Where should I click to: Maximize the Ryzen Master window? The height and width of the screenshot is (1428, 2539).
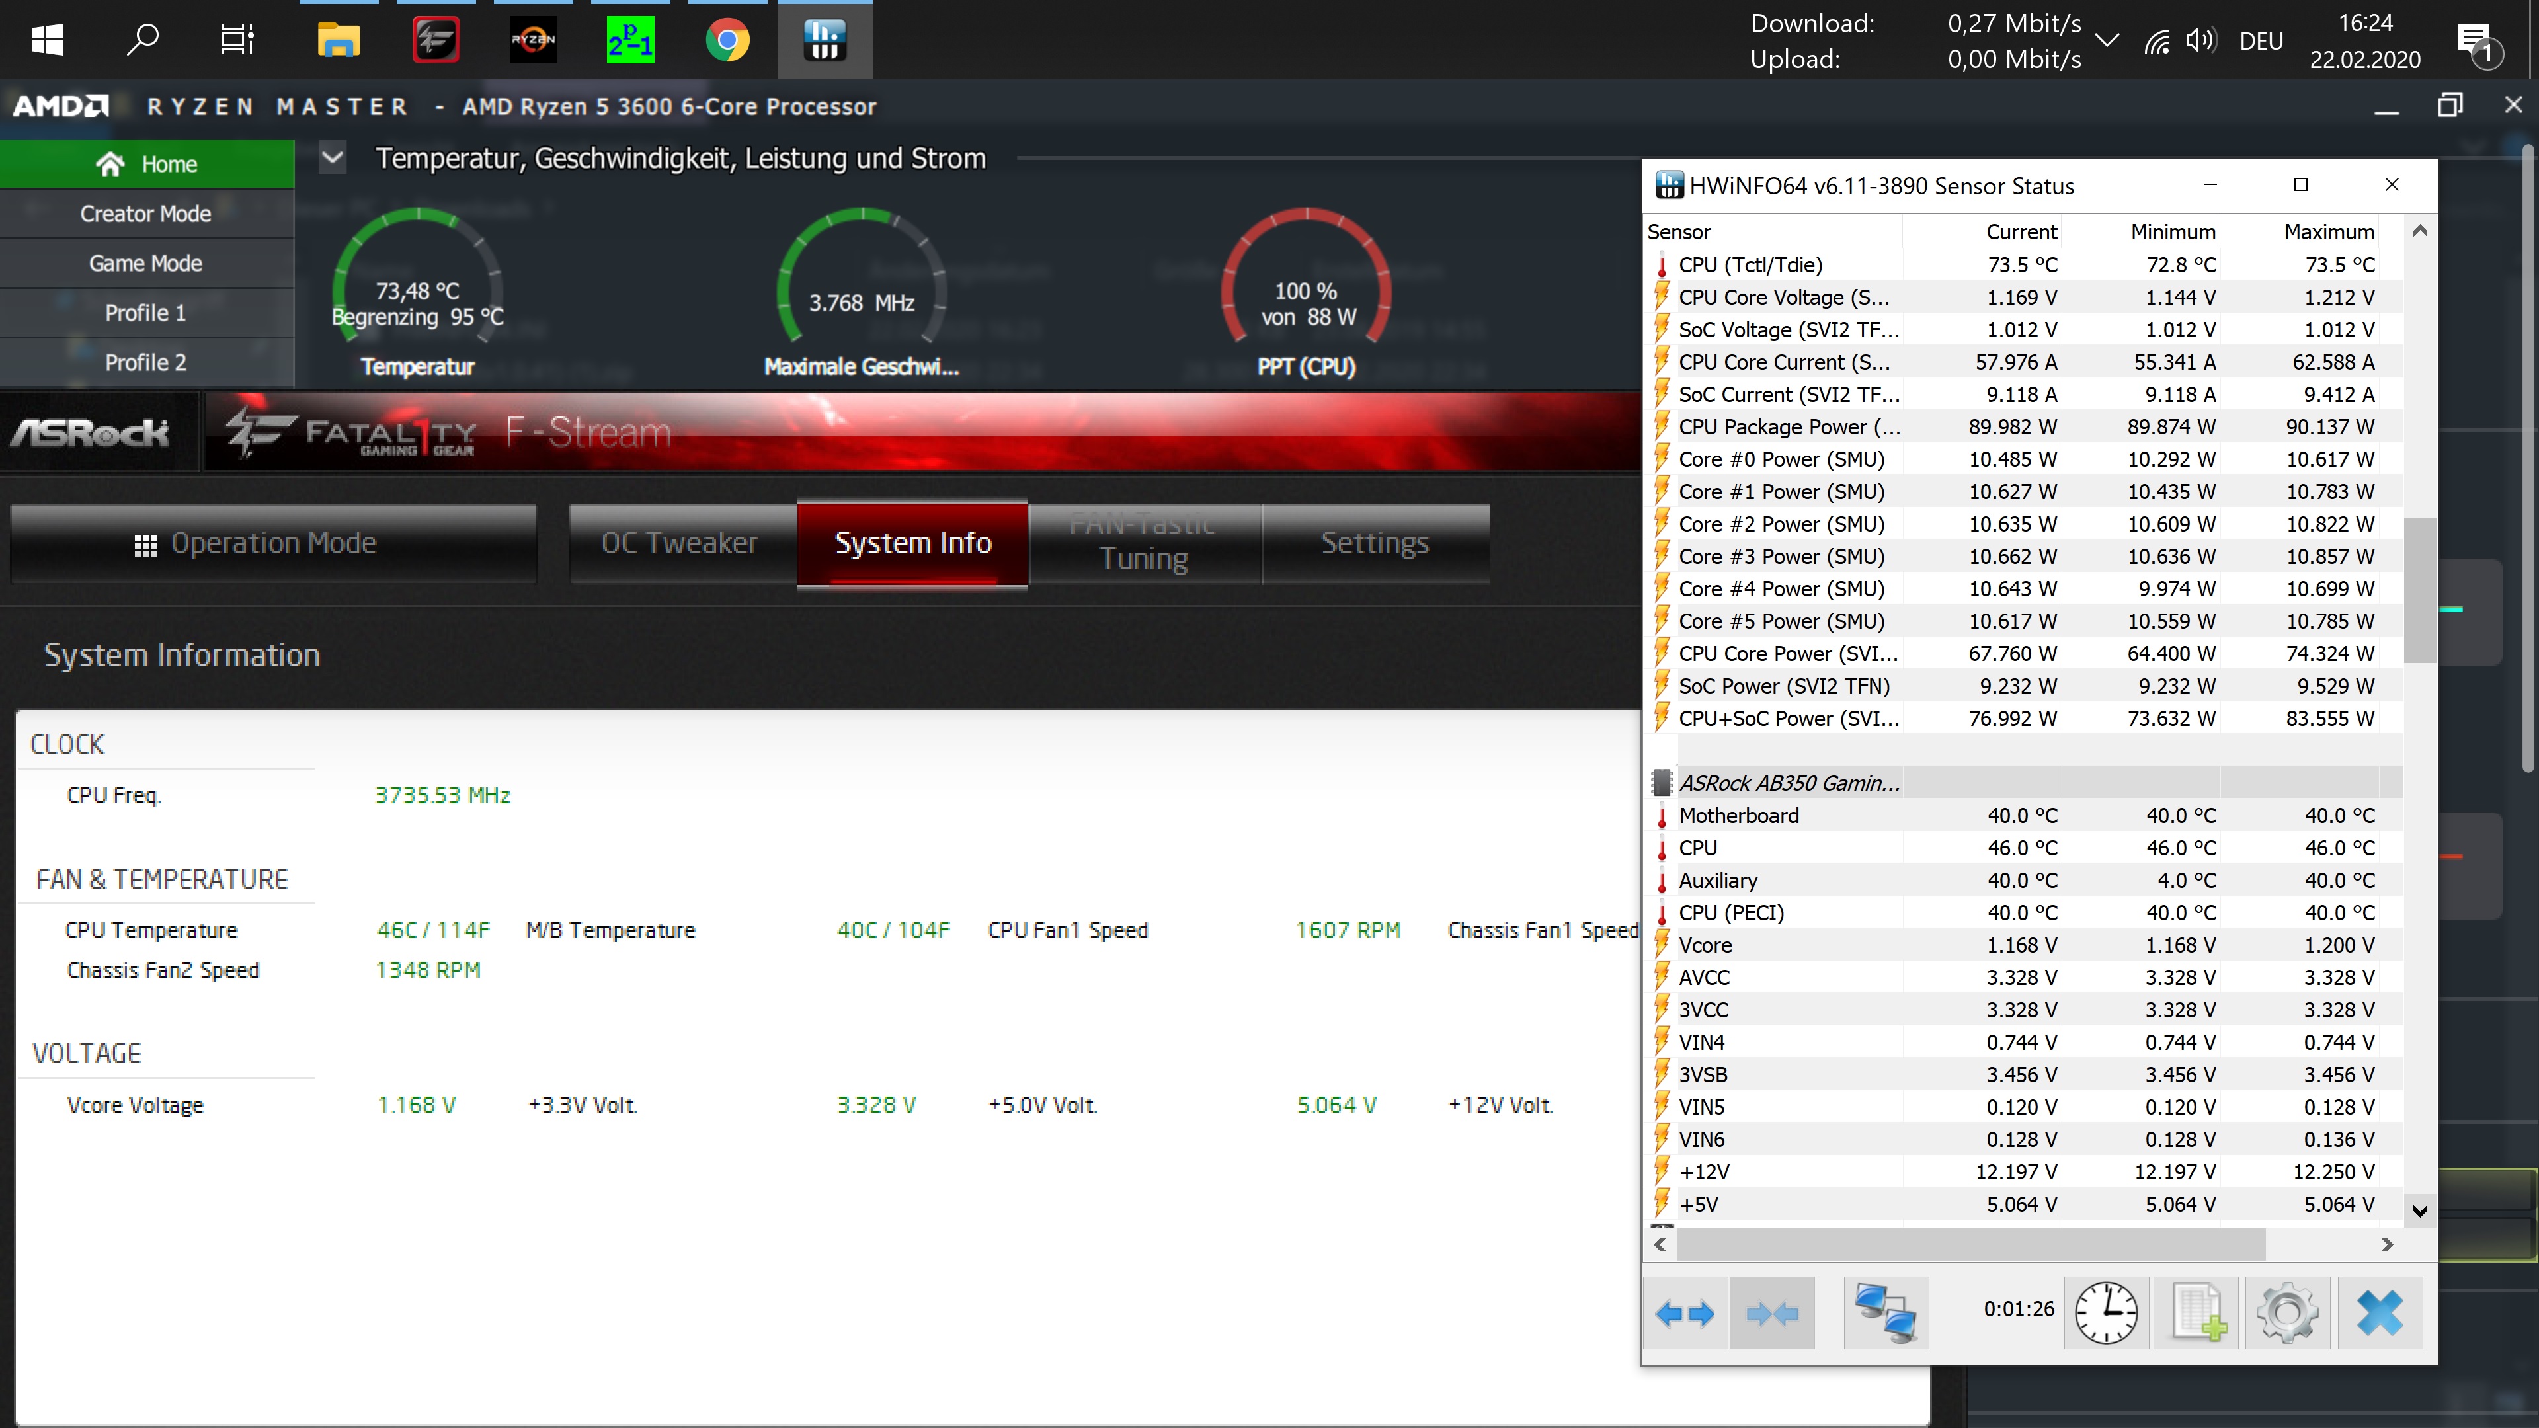pos(2449,104)
